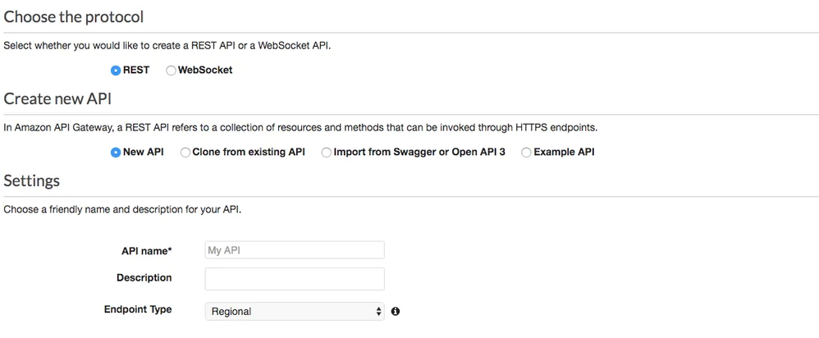Focus the Description input box
Screen dimensions: 819x338
[294, 279]
